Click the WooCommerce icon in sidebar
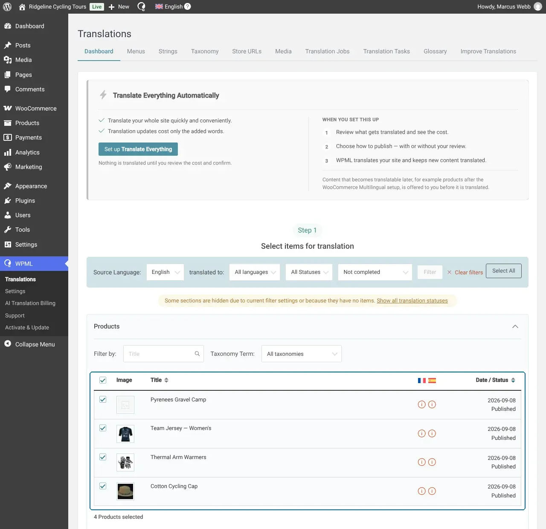Viewport: 546px width, 529px height. 8,108
